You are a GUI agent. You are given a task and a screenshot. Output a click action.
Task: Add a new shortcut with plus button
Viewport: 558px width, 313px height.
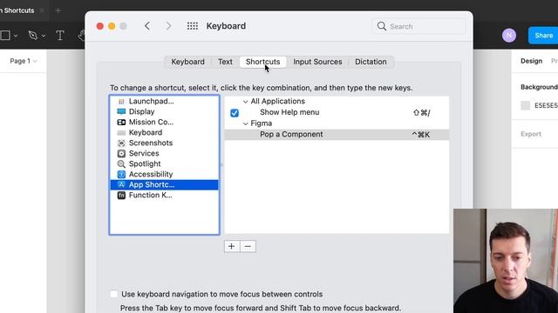tap(232, 246)
